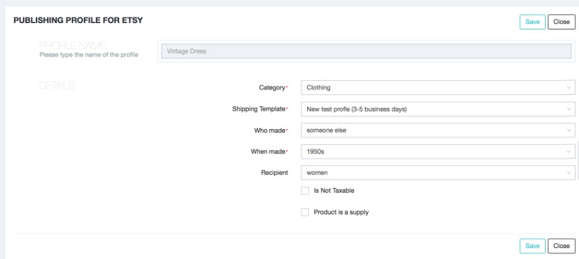Click the chevron arrow in When made field
This screenshot has width=579, height=259.
[569, 152]
